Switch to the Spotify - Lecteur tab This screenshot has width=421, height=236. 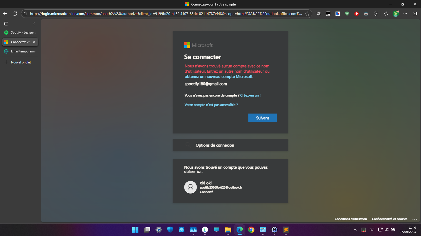20,33
